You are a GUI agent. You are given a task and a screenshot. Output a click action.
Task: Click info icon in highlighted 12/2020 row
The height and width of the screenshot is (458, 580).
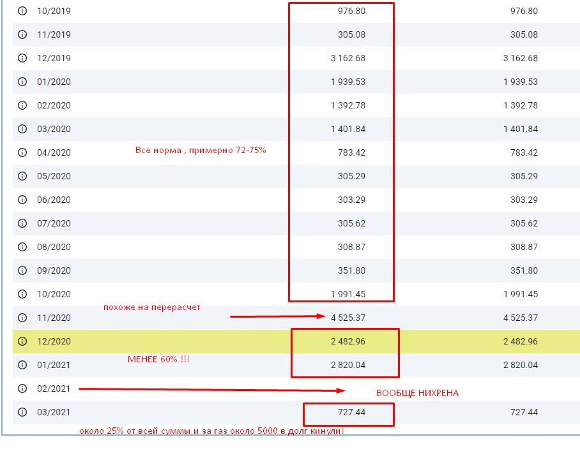pos(22,341)
